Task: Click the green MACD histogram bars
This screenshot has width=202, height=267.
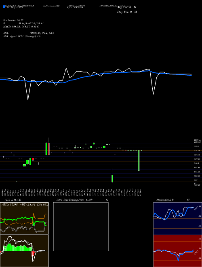Action: click(x=17, y=248)
